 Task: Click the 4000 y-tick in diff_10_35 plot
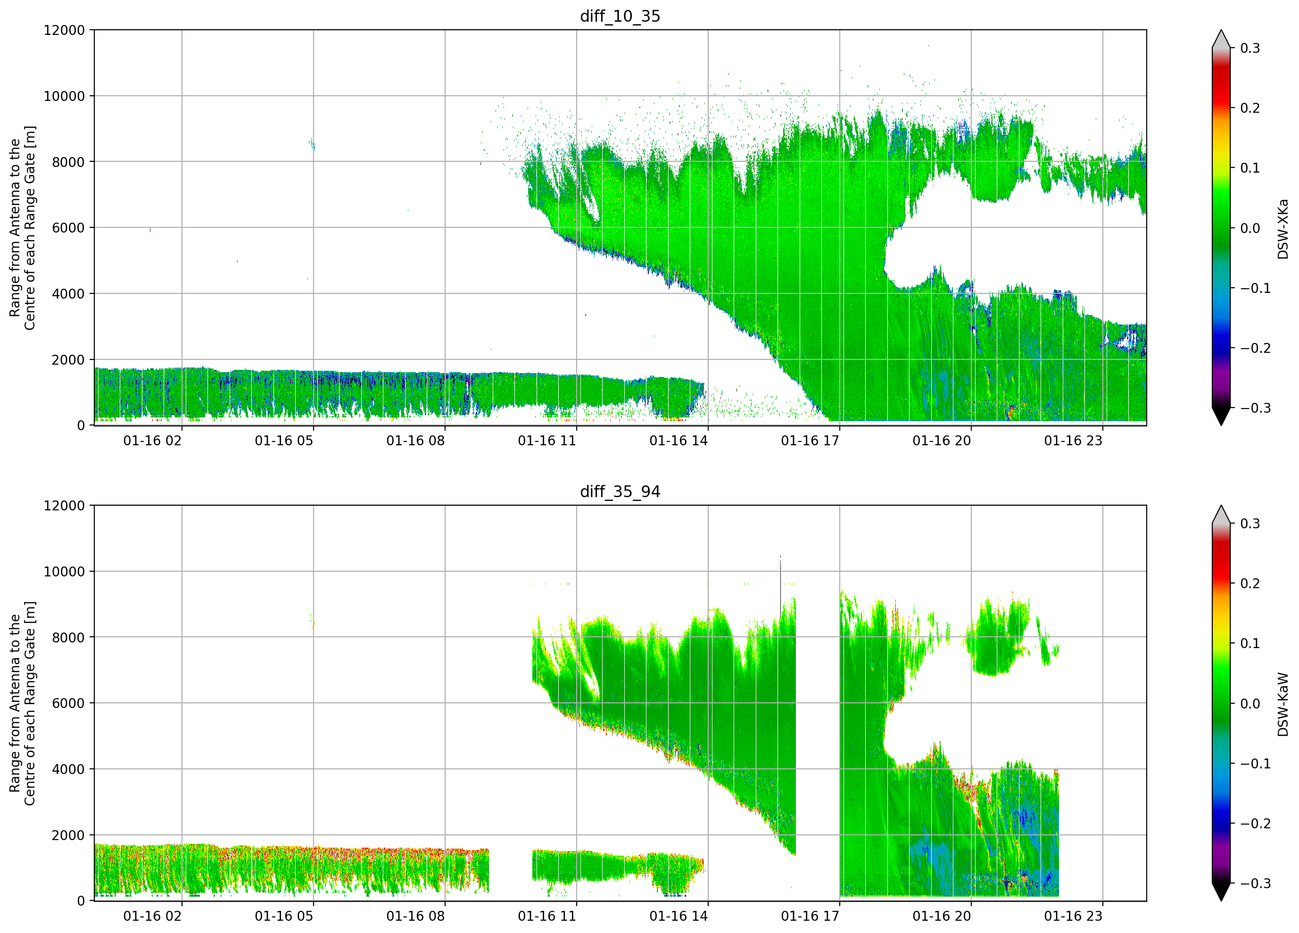click(68, 294)
